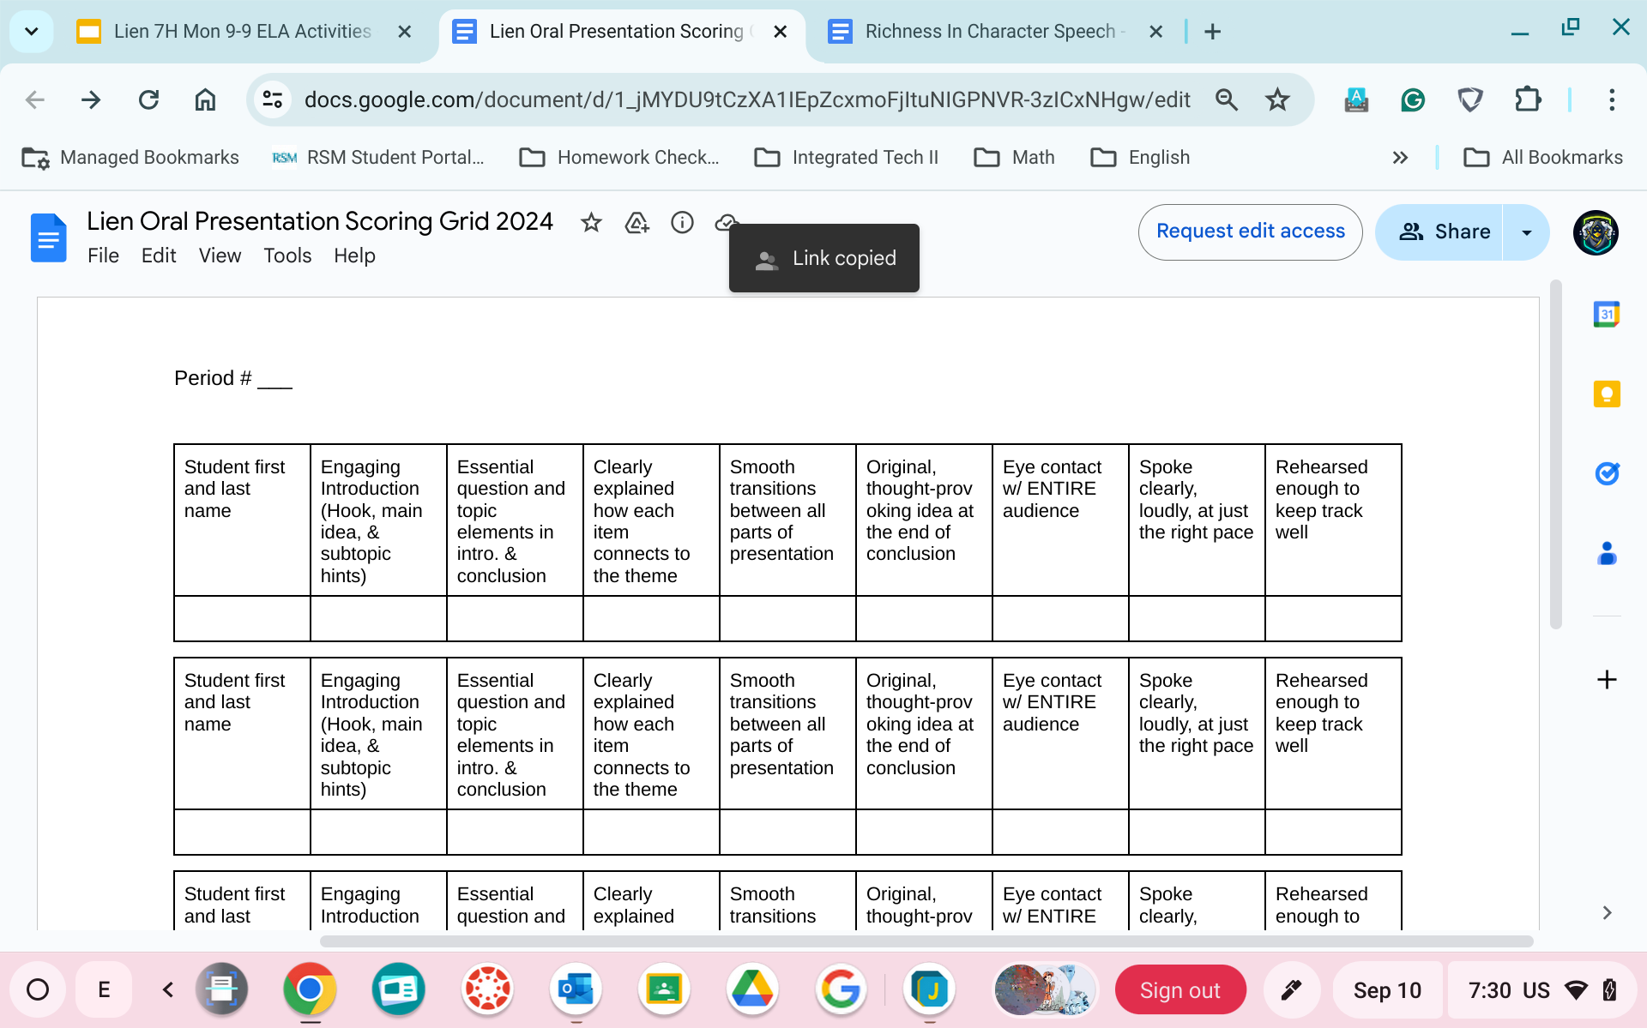Click the horizontal document scrollbar
This screenshot has height=1028, width=1647.
(926, 941)
